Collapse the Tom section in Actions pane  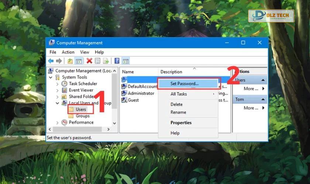(x=263, y=99)
